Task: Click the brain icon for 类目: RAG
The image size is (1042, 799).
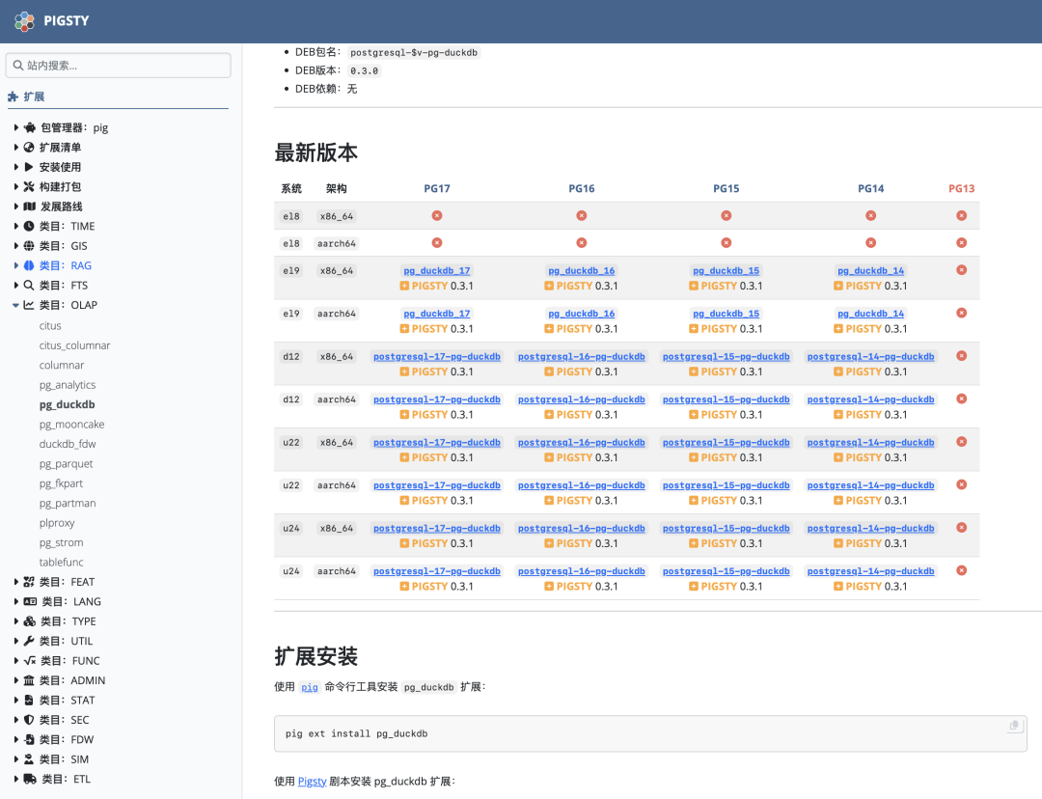Action: (29, 266)
